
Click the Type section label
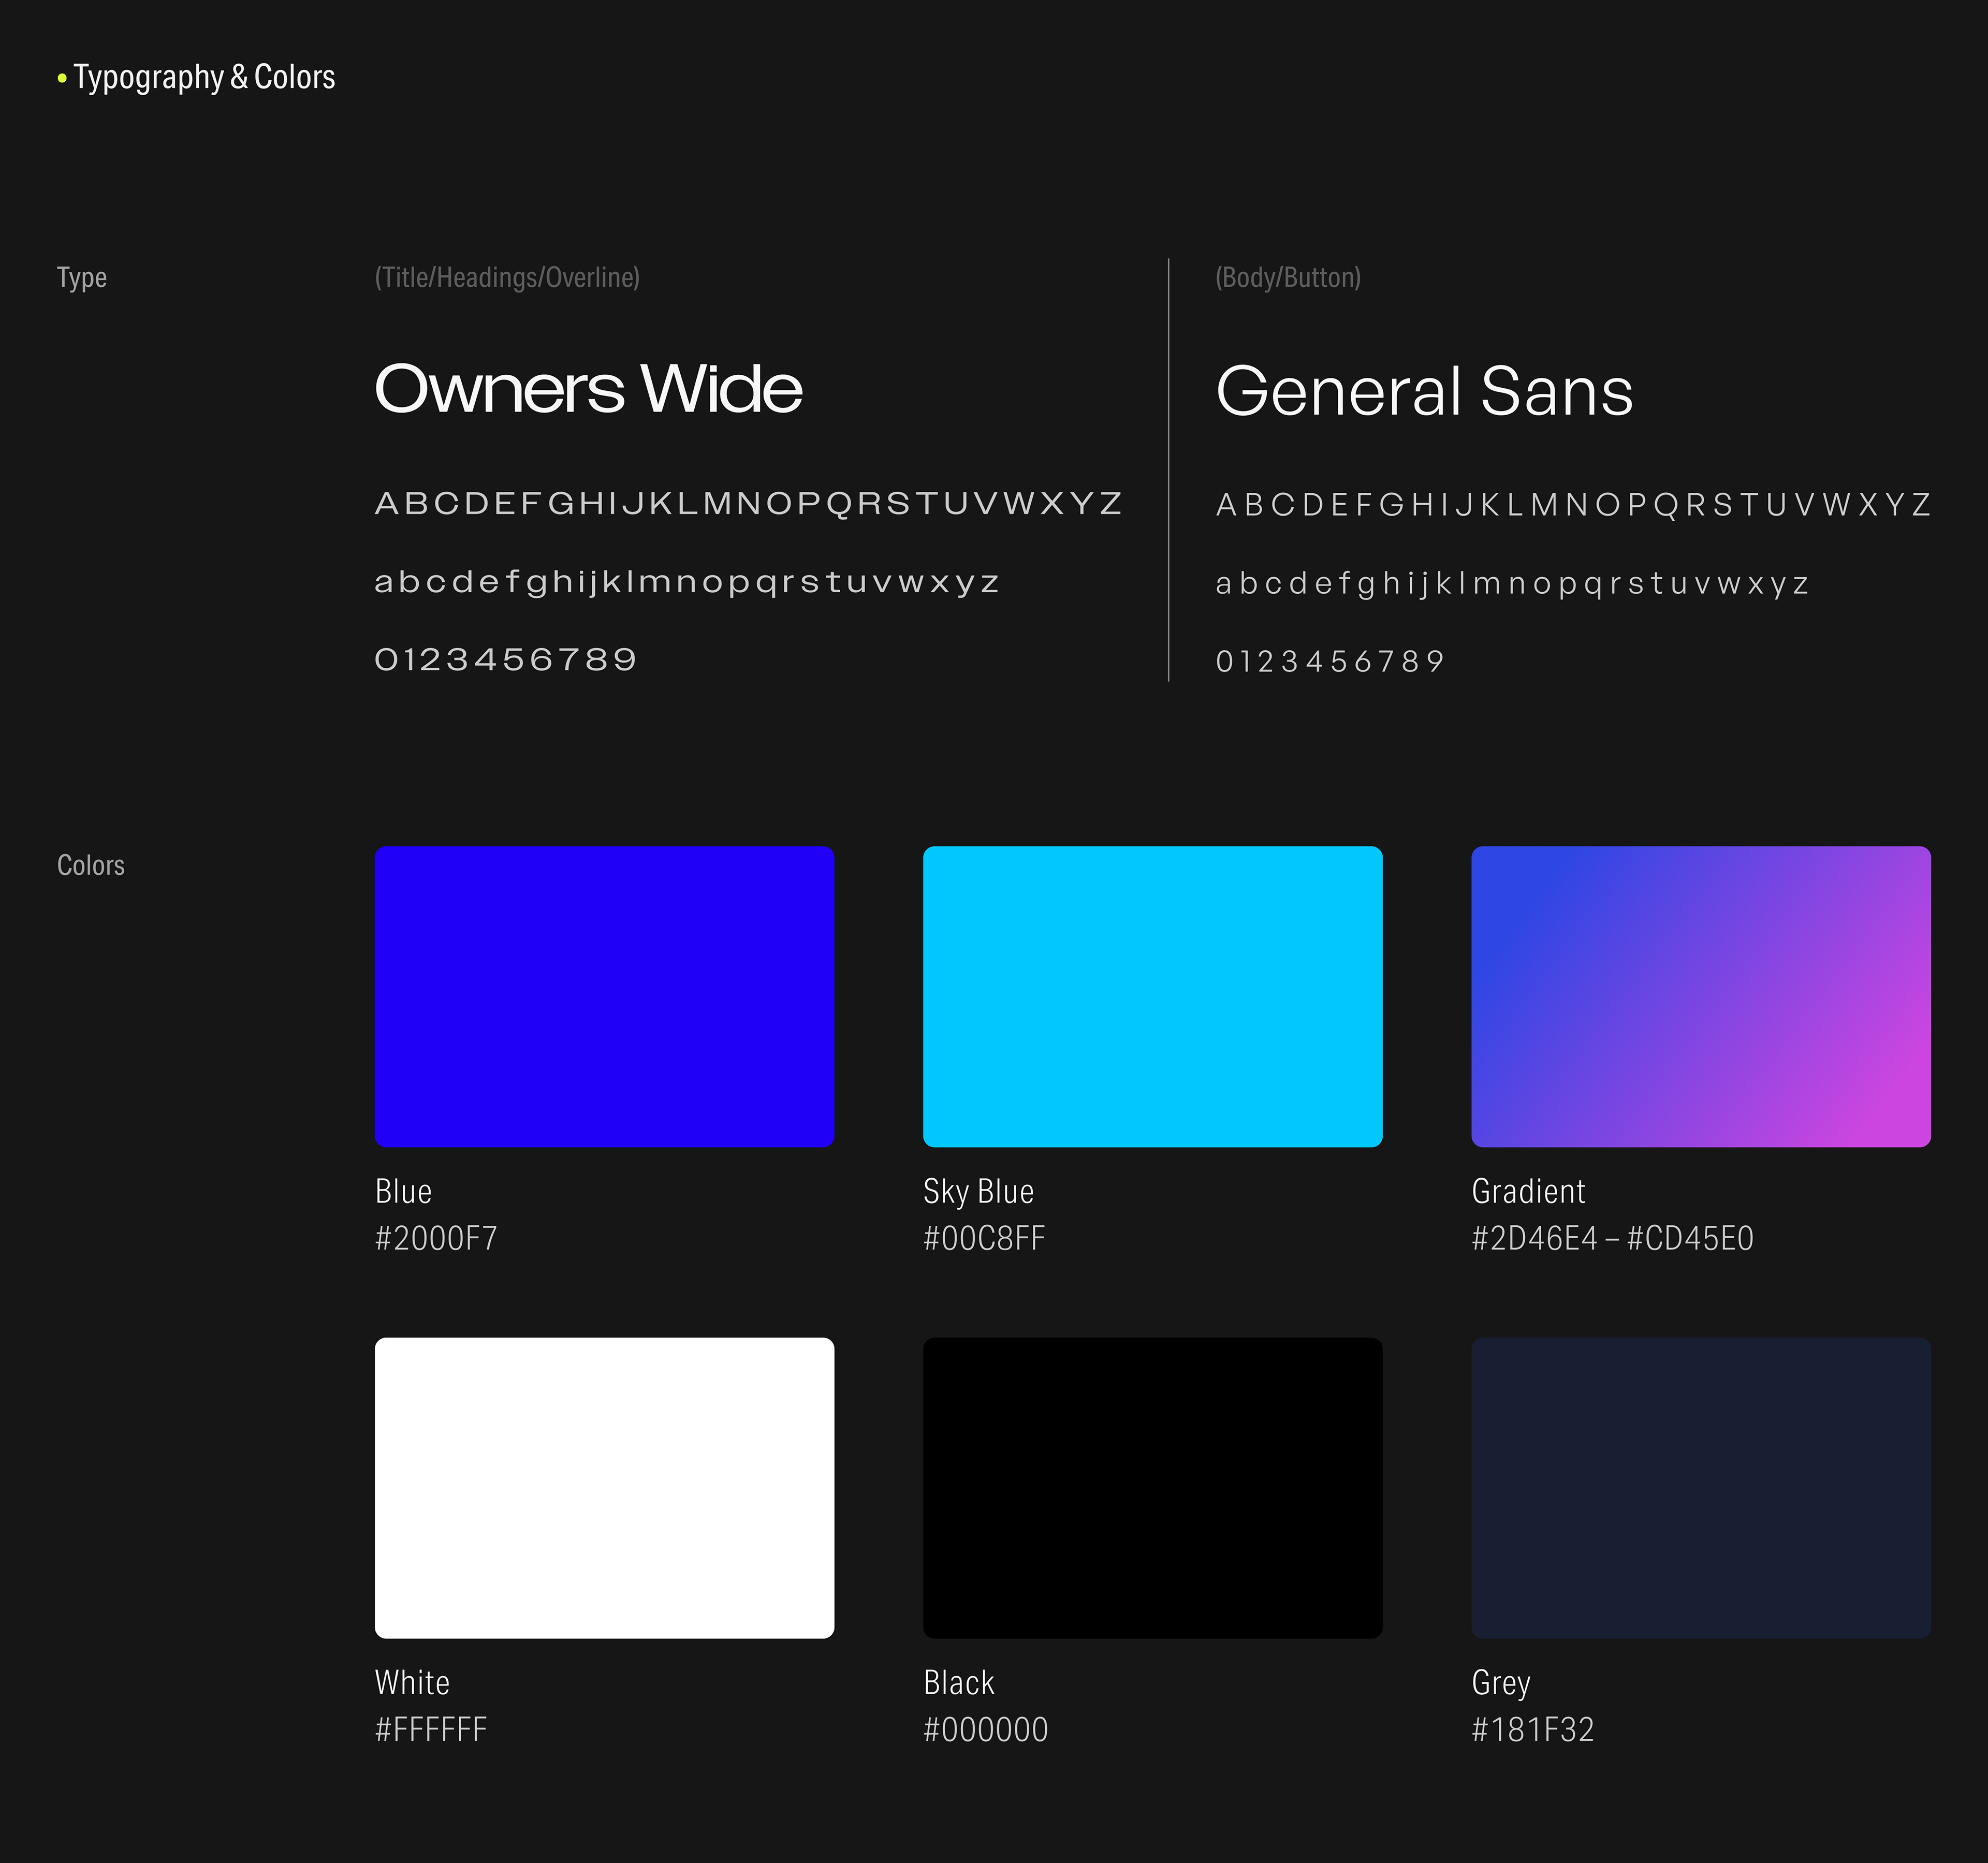point(82,277)
